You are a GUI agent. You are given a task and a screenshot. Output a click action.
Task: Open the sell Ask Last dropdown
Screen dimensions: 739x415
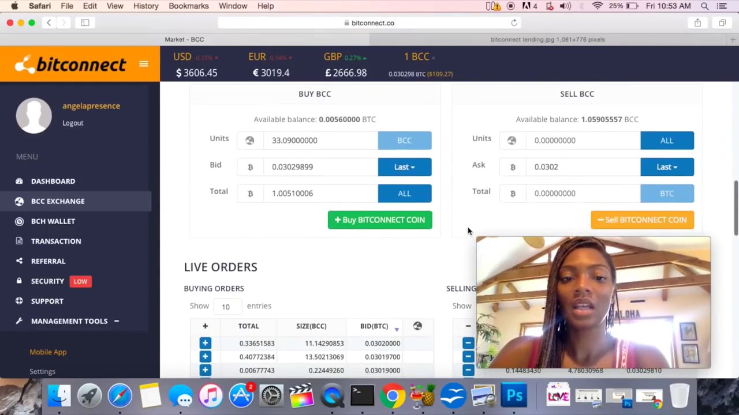[x=667, y=167]
